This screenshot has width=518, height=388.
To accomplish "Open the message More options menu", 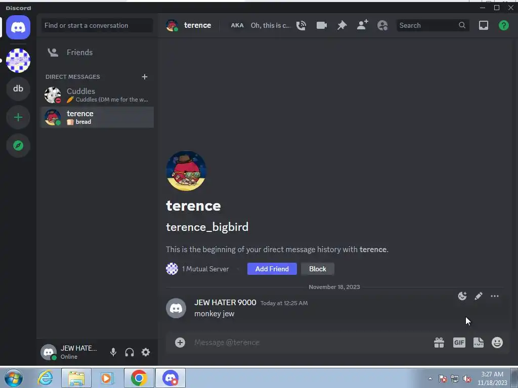I will tap(495, 296).
